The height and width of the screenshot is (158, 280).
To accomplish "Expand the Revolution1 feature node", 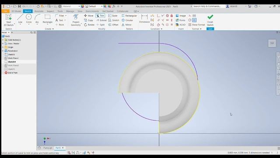I will click(x=3, y=51).
